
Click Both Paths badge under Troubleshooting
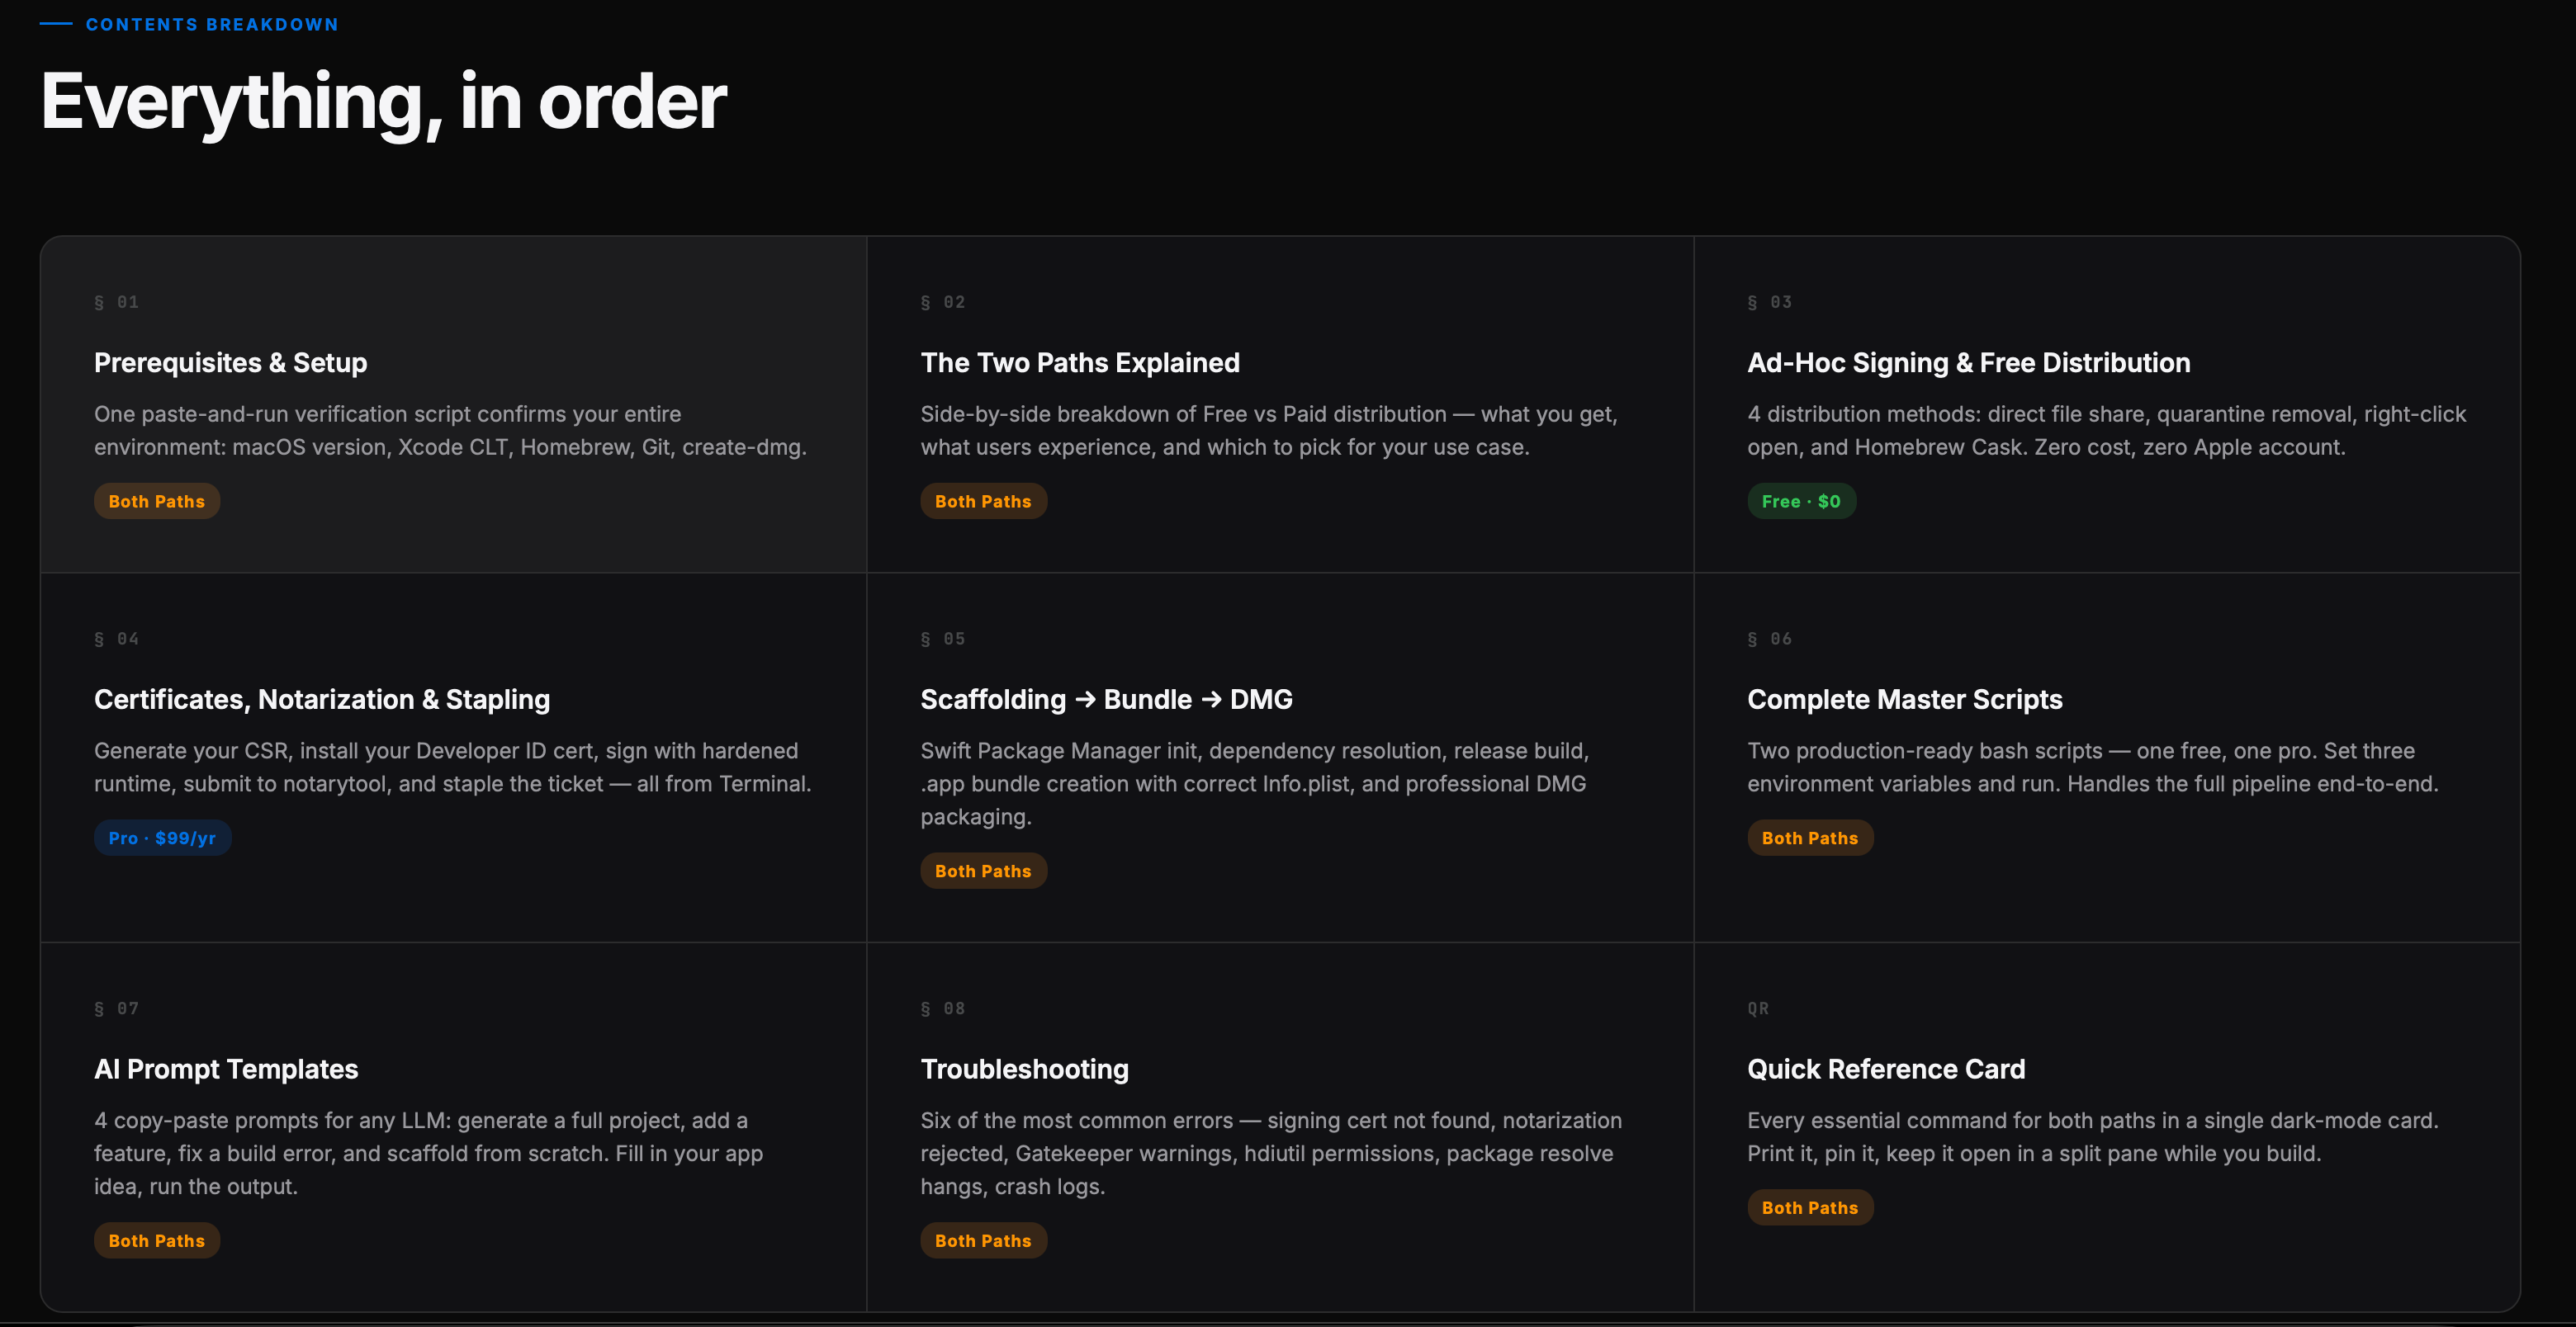(x=983, y=1241)
